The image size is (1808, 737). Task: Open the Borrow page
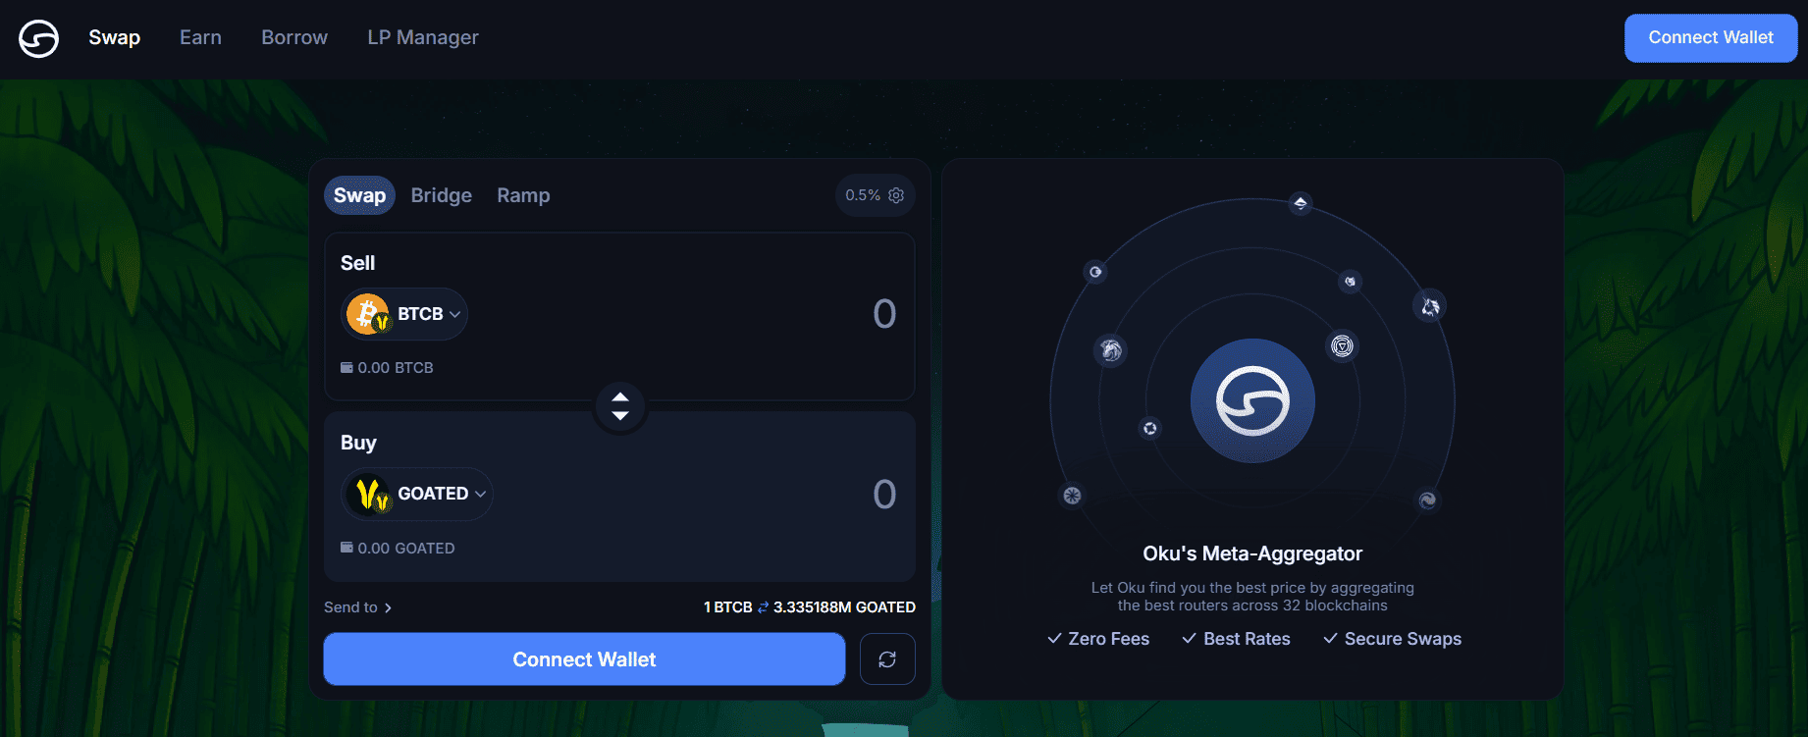point(294,37)
